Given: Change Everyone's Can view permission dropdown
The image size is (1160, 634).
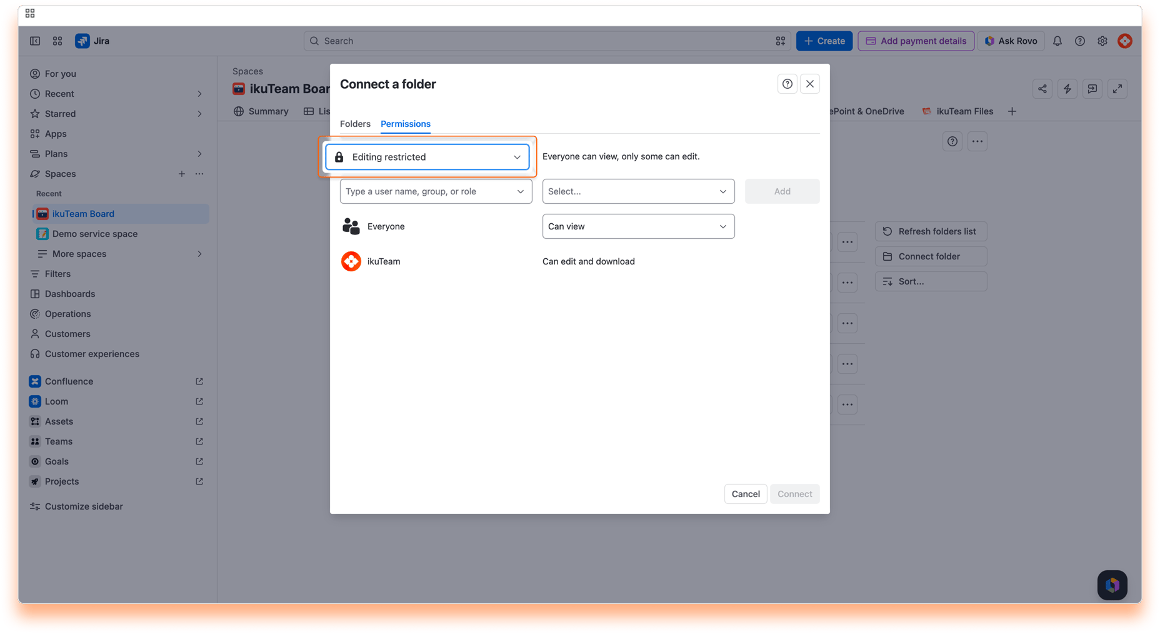Looking at the screenshot, I should [638, 226].
